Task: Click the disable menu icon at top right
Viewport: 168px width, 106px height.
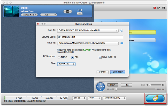Action: pos(154,8)
